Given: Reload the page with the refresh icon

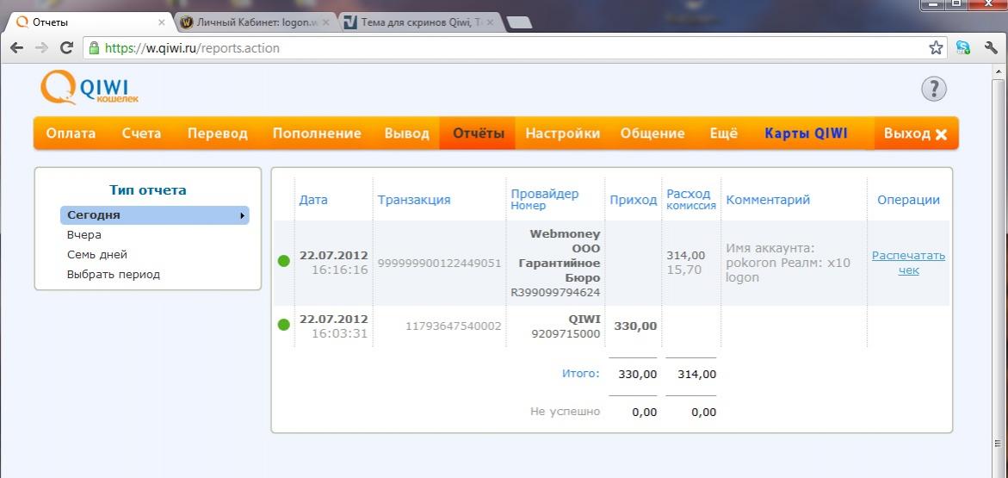Looking at the screenshot, I should coord(65,48).
